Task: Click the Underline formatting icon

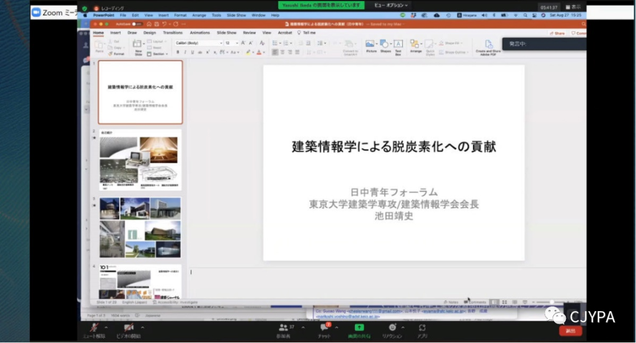Action: click(192, 52)
